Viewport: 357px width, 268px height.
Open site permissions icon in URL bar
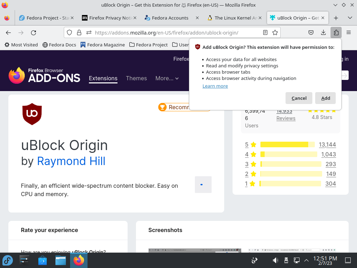[89, 33]
